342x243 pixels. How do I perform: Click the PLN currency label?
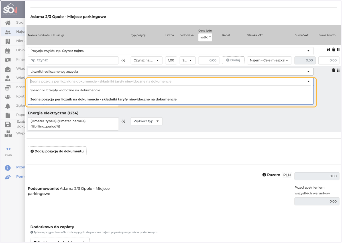coord(287,175)
